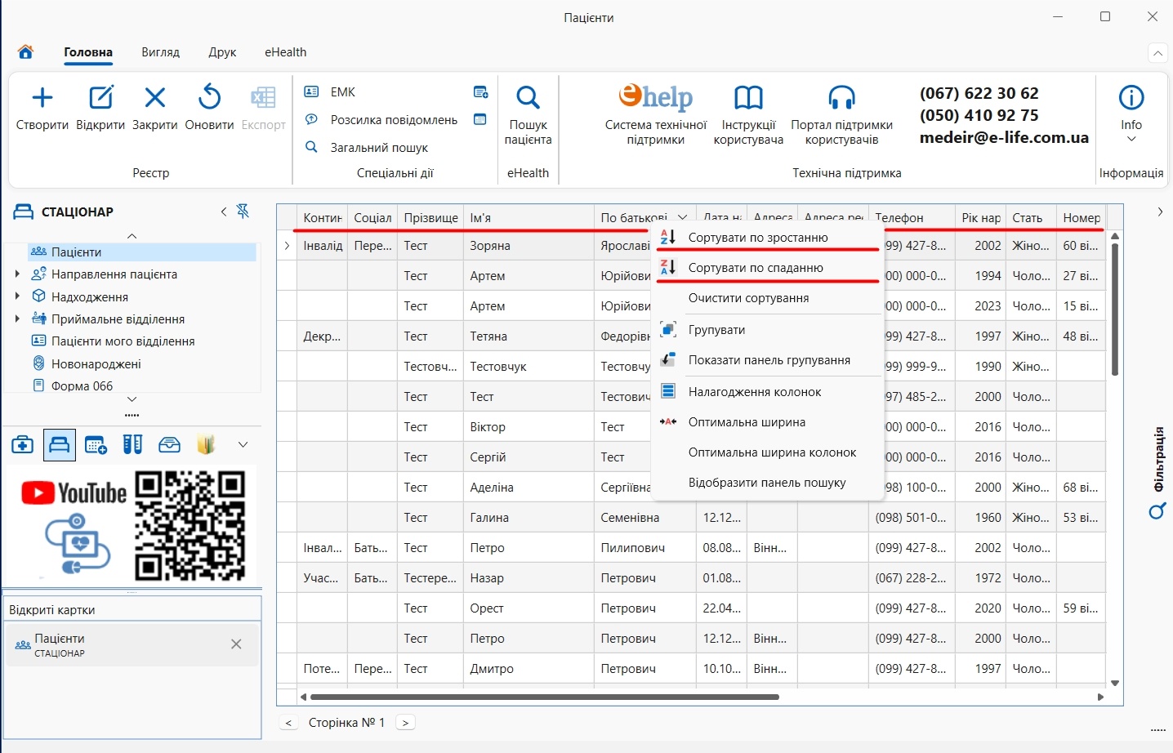The height and width of the screenshot is (753, 1173).
Task: Expand the Info dropdown chevron
Action: (x=1131, y=139)
